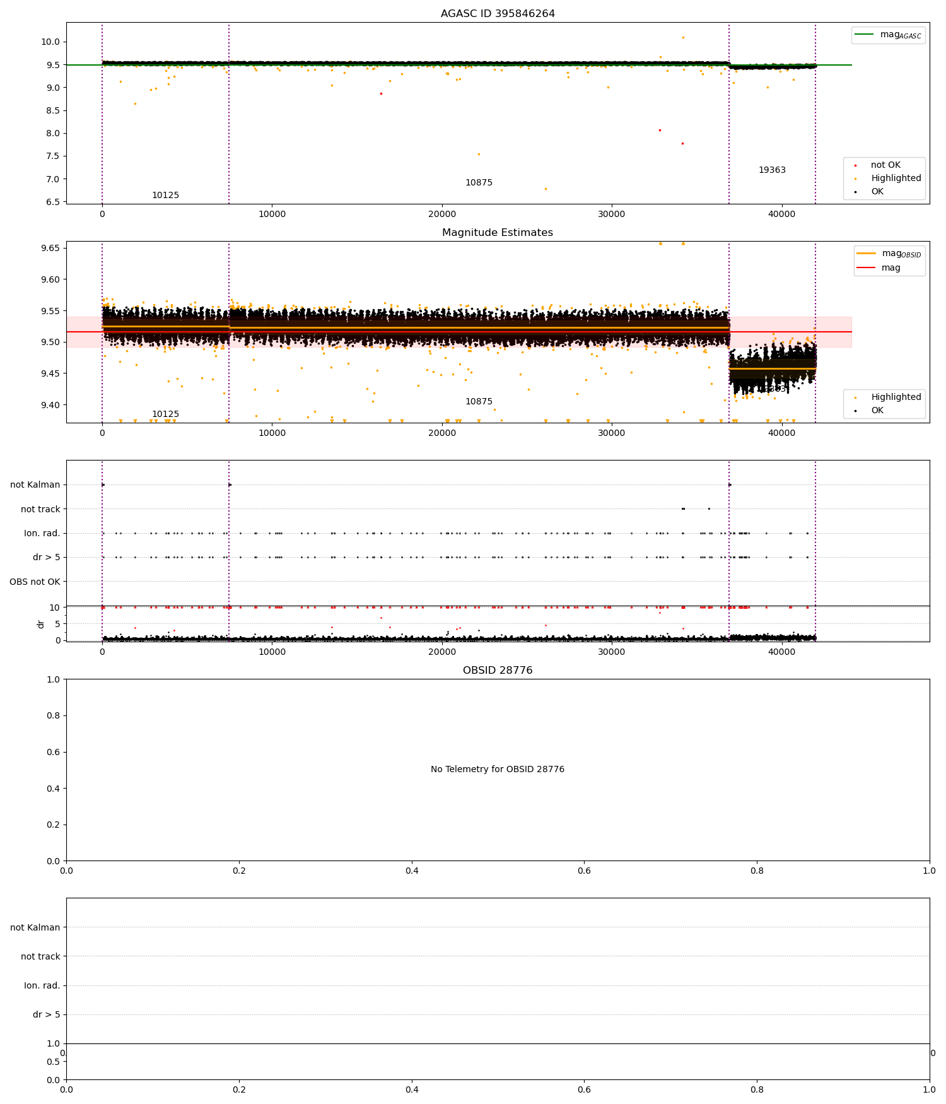Click the 'OBSID 28776' plot title

click(498, 670)
